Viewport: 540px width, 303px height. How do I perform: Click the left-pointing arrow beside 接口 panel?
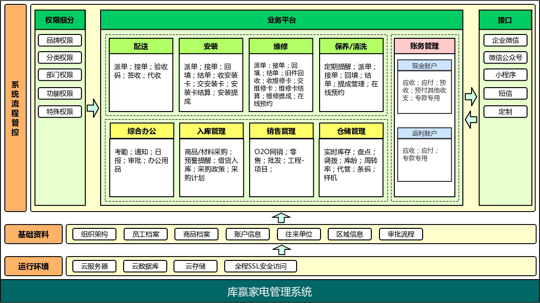(x=471, y=119)
